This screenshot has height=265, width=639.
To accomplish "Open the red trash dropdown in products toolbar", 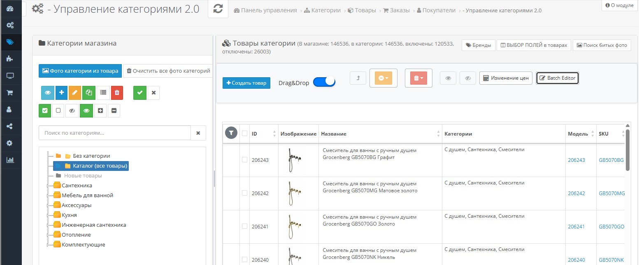I will 418,78.
